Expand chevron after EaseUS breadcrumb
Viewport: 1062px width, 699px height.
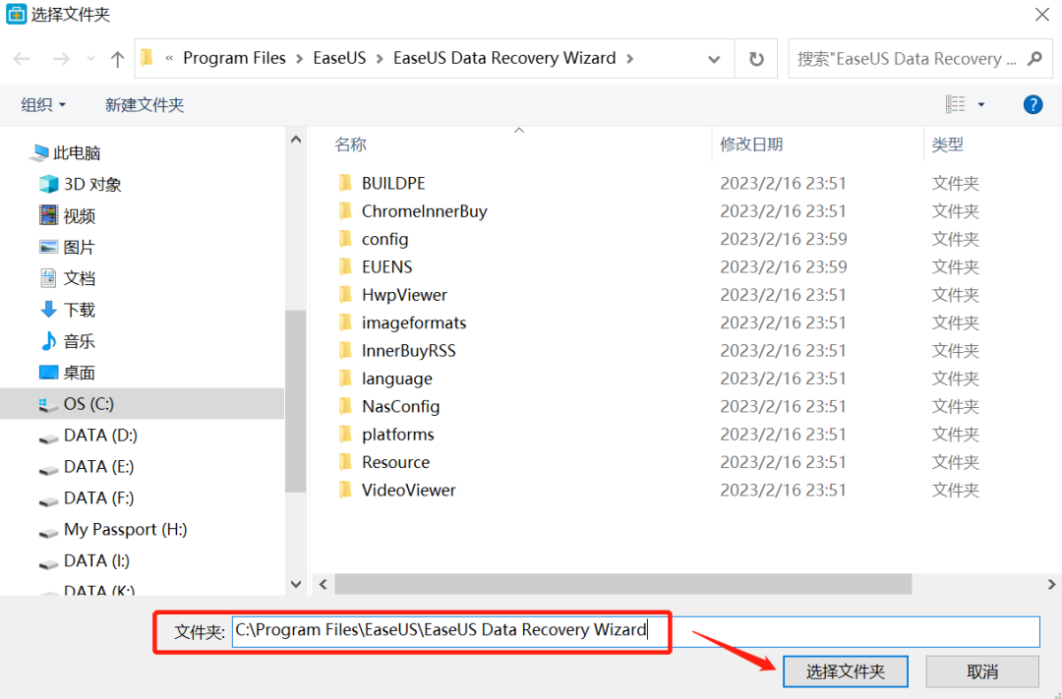[380, 59]
